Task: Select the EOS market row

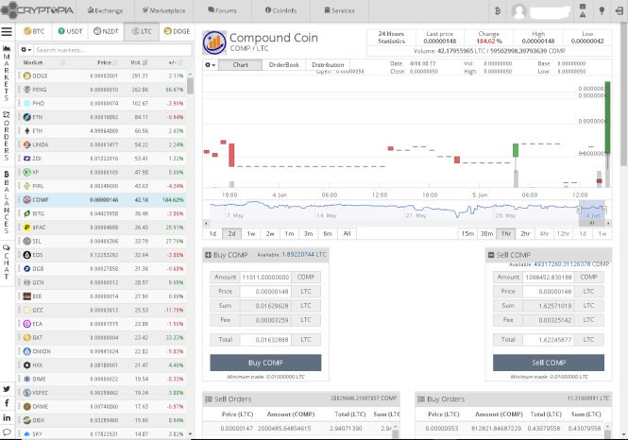Action: [x=101, y=255]
